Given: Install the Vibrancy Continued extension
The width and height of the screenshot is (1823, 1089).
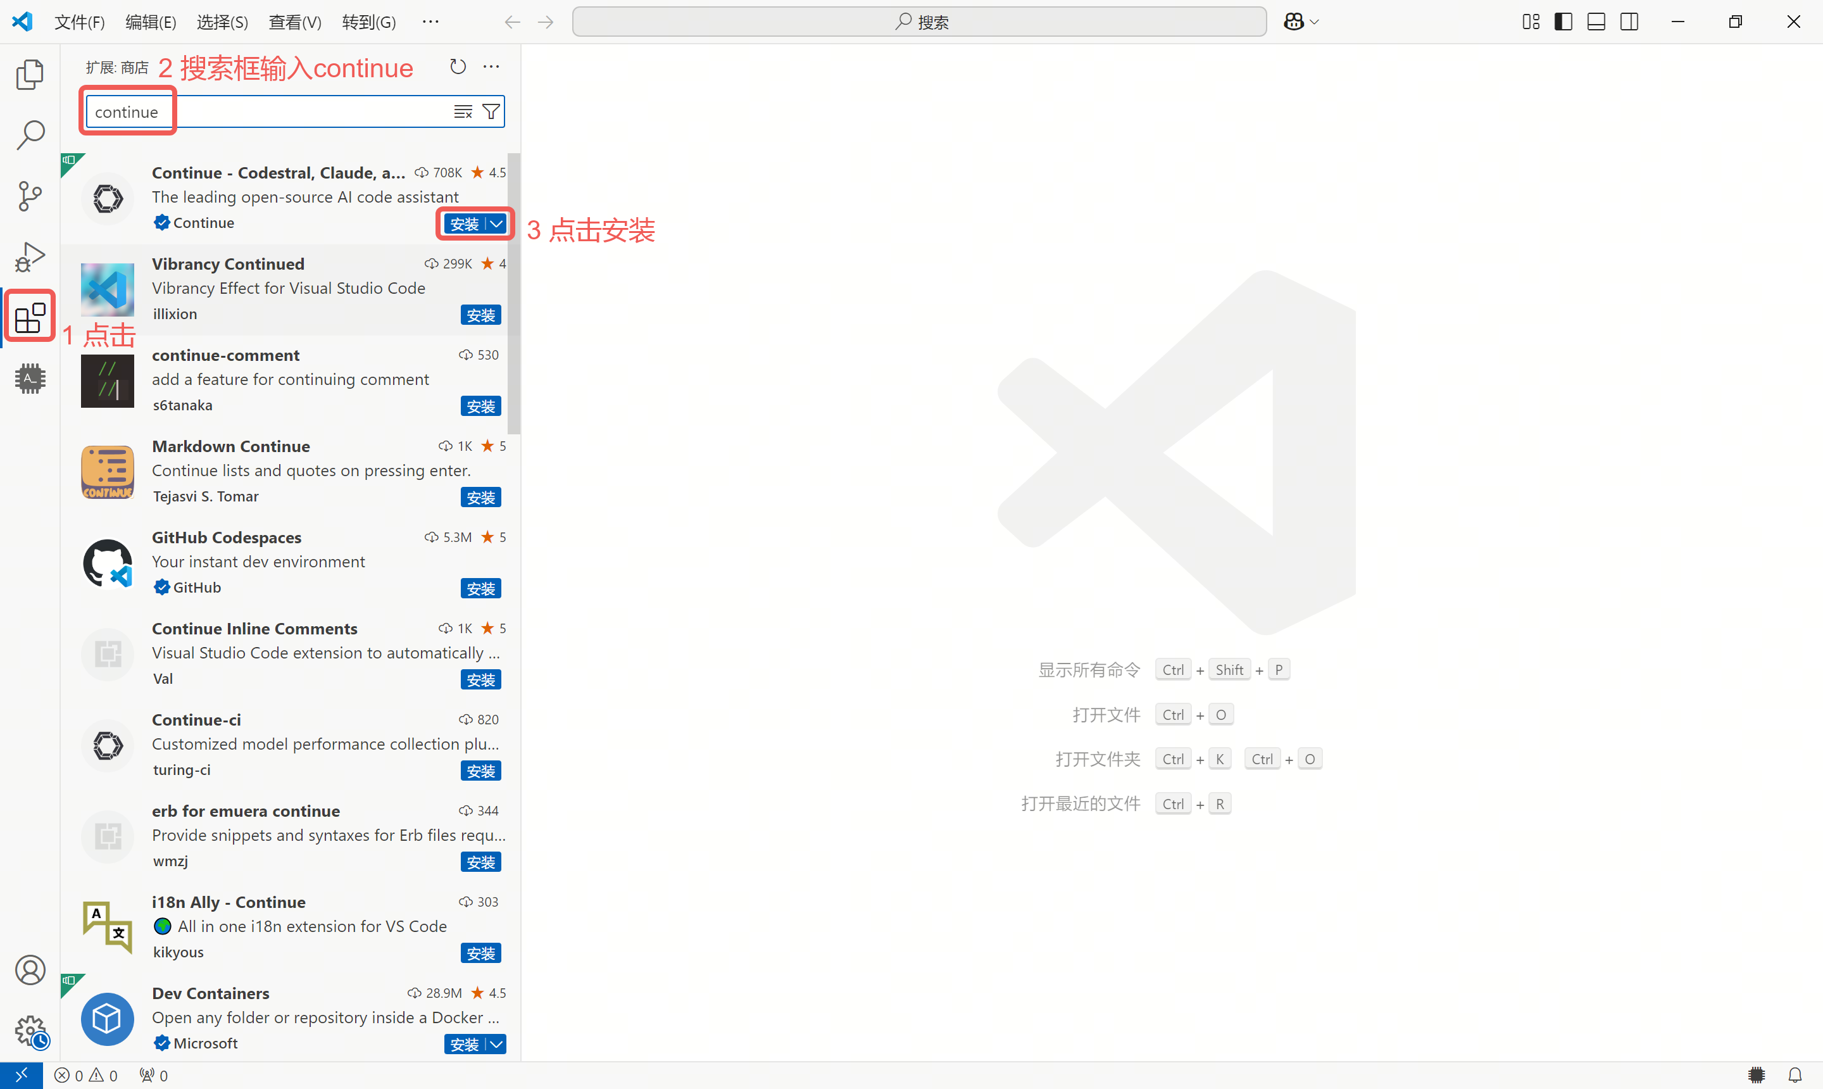Looking at the screenshot, I should tap(480, 315).
